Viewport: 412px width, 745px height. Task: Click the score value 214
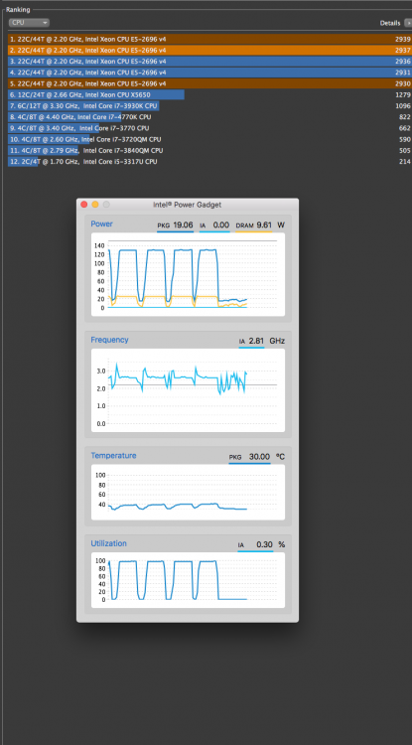pyautogui.click(x=405, y=162)
